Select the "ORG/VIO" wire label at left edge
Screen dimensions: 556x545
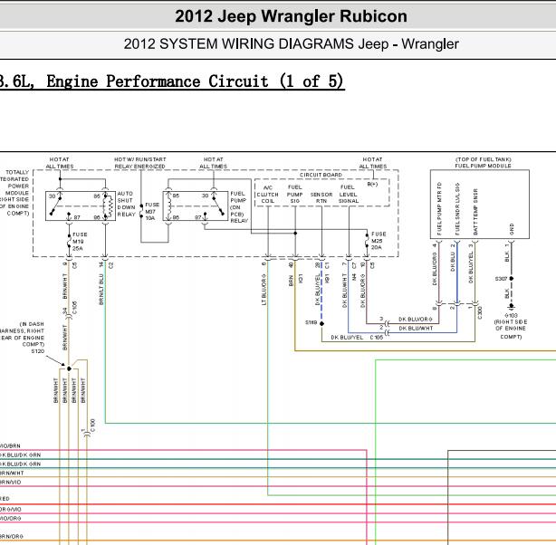coord(10,509)
